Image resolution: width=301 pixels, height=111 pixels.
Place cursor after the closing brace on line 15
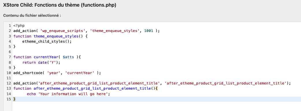tap(16, 99)
